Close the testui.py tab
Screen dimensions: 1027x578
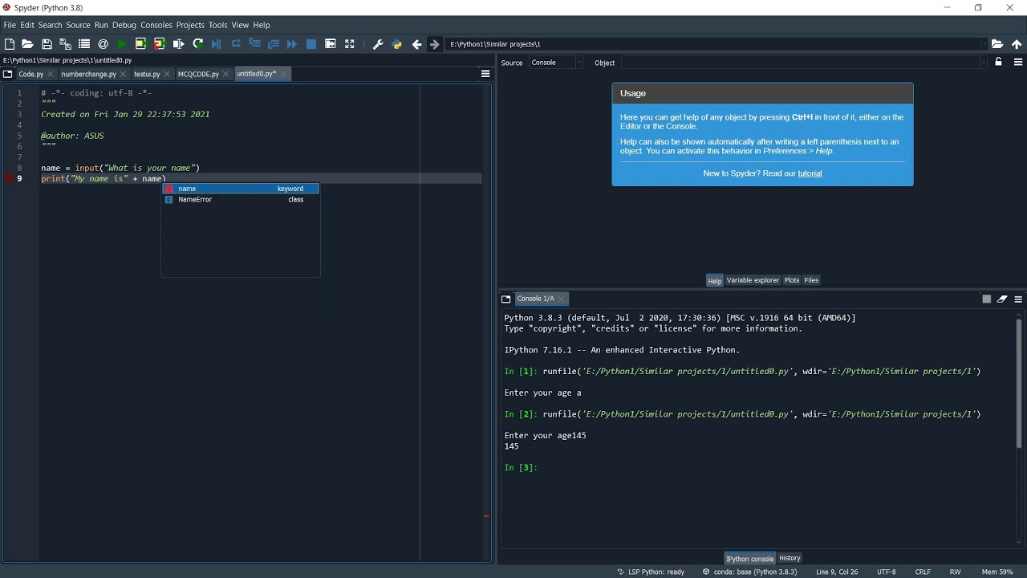tap(167, 74)
